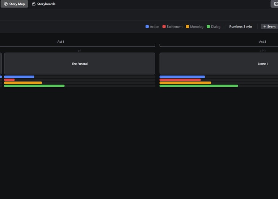Adjust Scene 1 red Excitement bar
This screenshot has width=278, height=199.
click(180, 80)
